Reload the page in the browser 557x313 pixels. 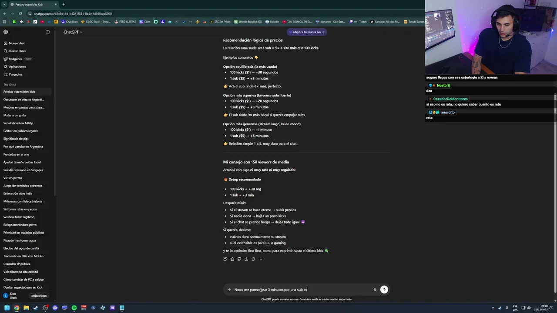pos(20,13)
